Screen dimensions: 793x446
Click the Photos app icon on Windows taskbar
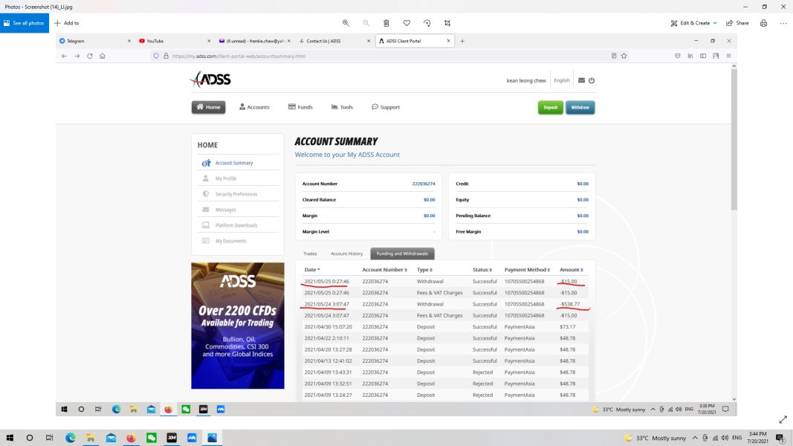[212, 438]
